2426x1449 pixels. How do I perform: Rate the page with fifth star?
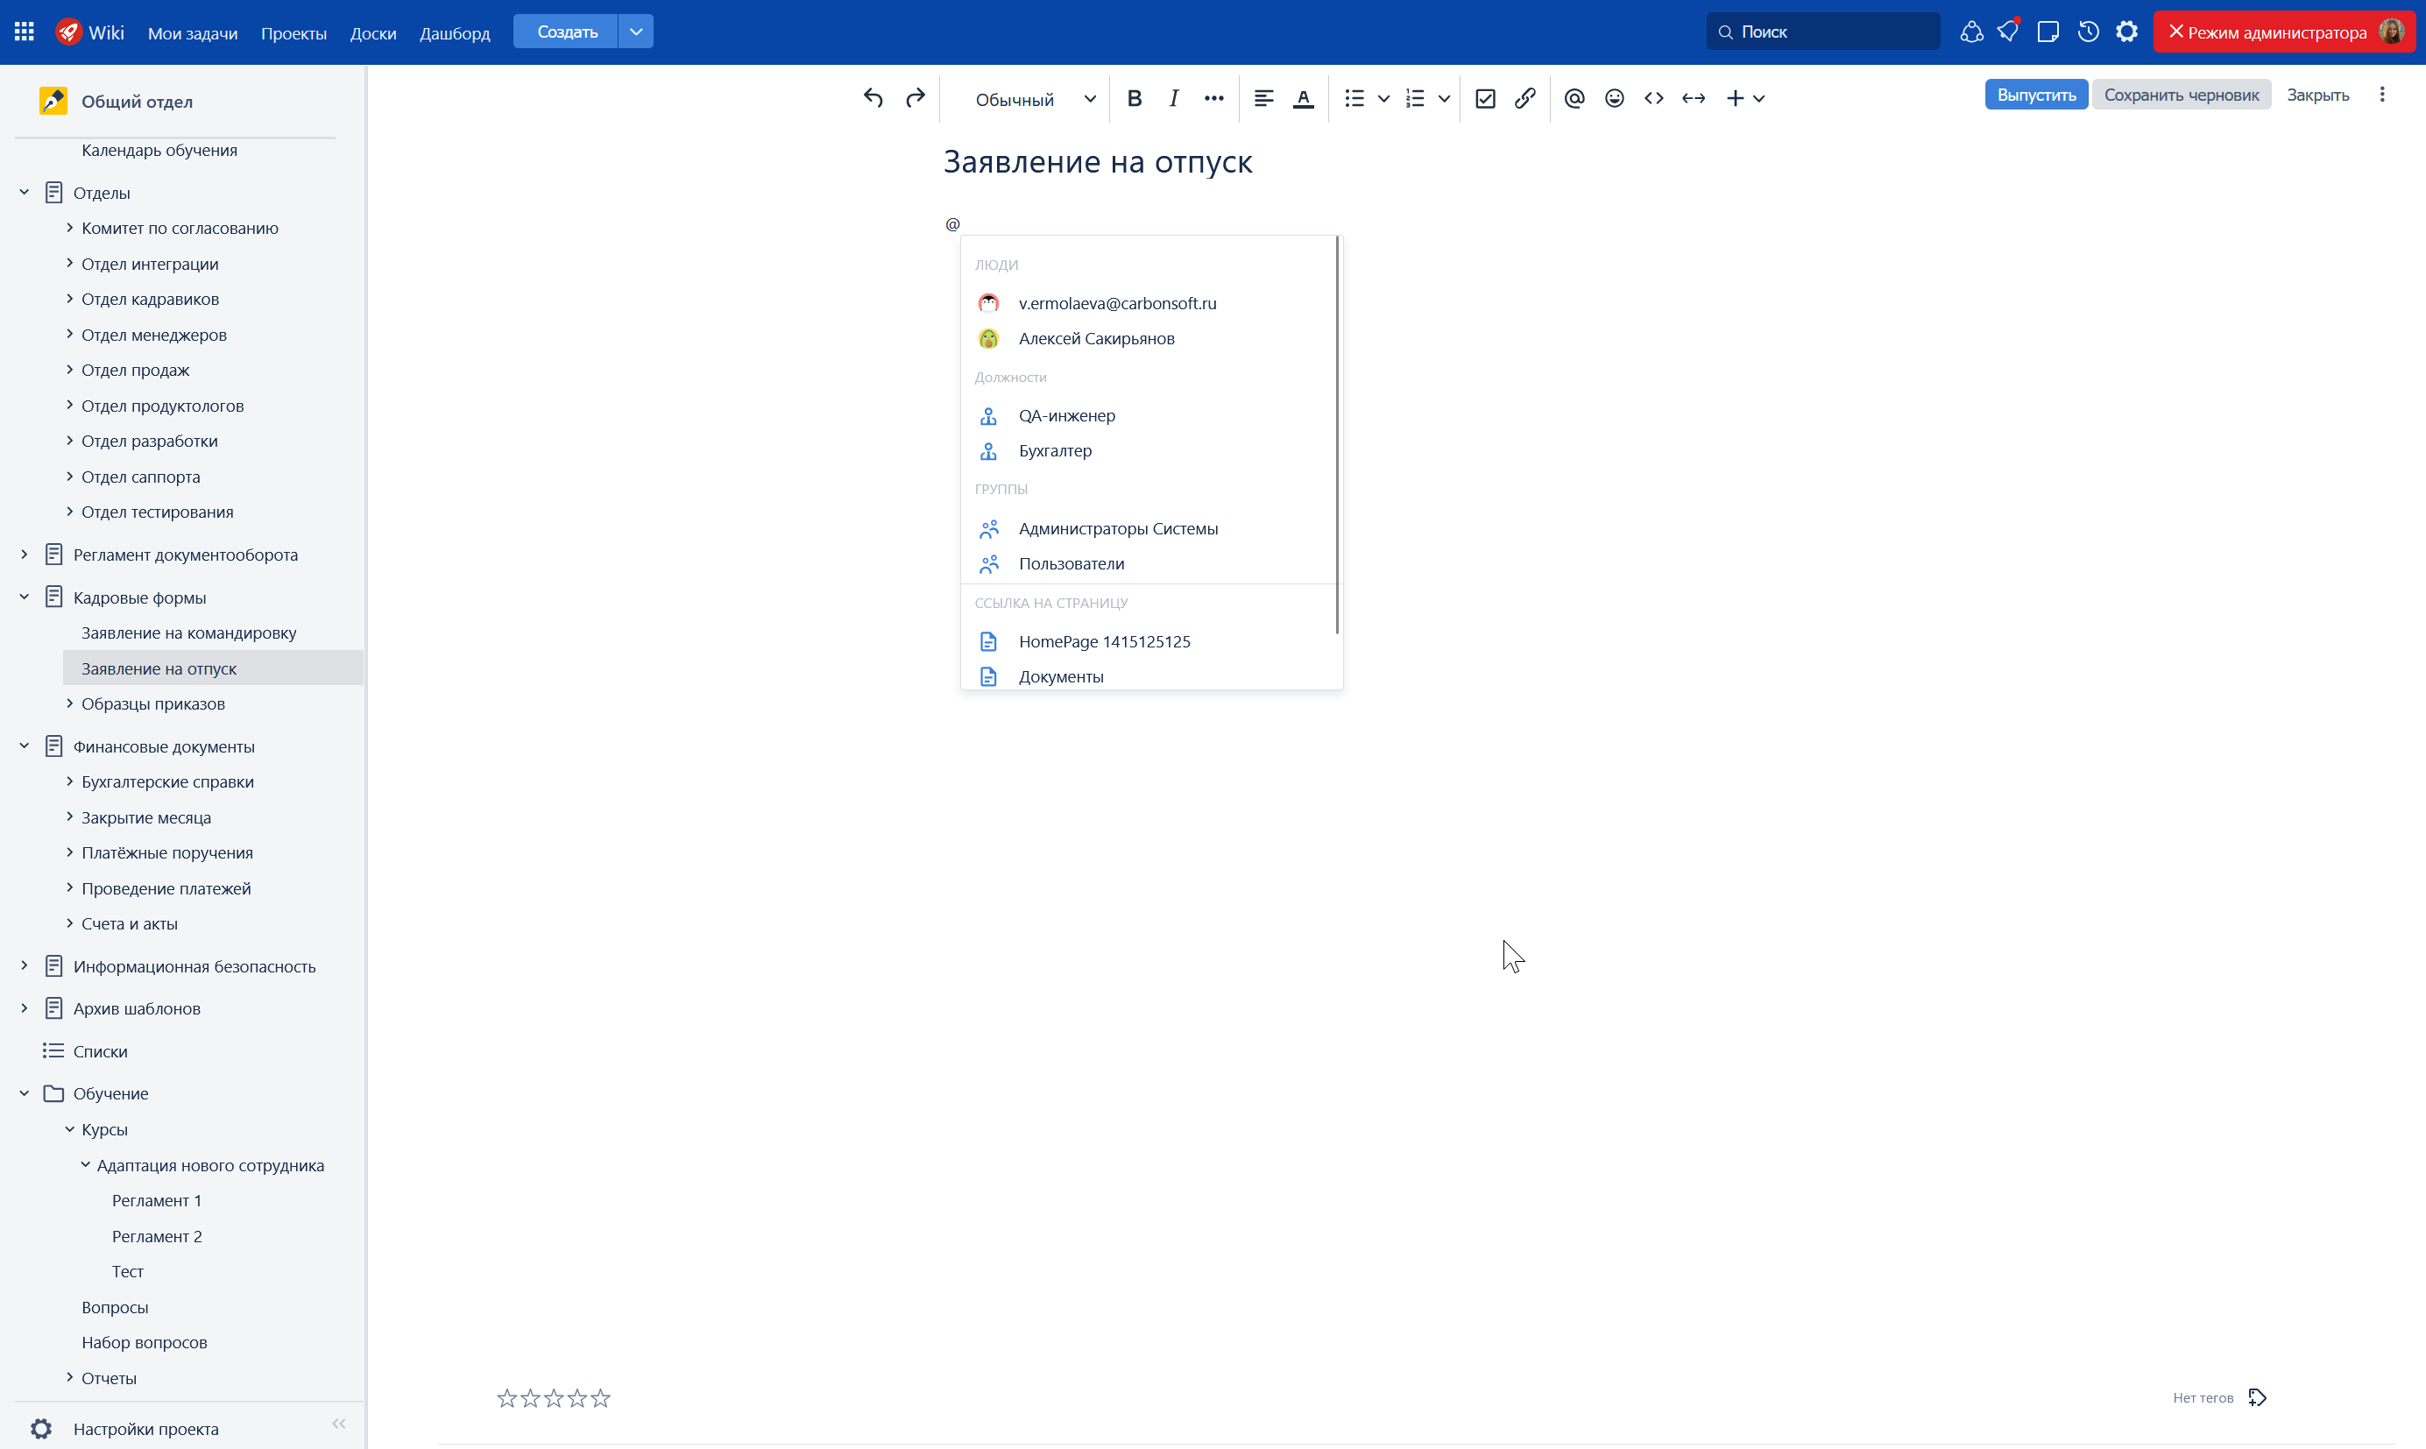pyautogui.click(x=600, y=1398)
